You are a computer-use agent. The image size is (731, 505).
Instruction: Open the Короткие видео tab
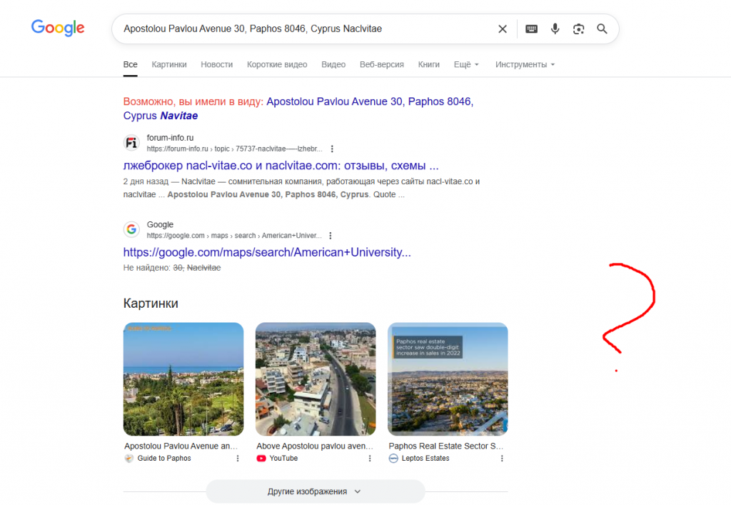point(277,64)
